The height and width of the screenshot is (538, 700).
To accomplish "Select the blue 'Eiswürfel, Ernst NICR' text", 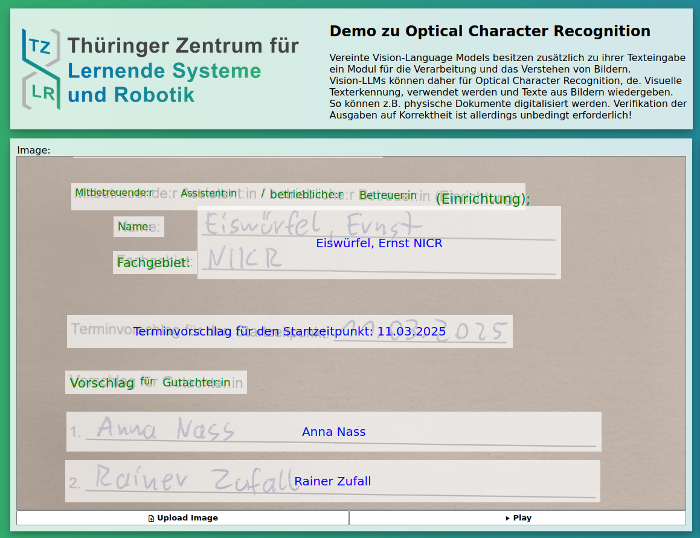I will (x=379, y=244).
